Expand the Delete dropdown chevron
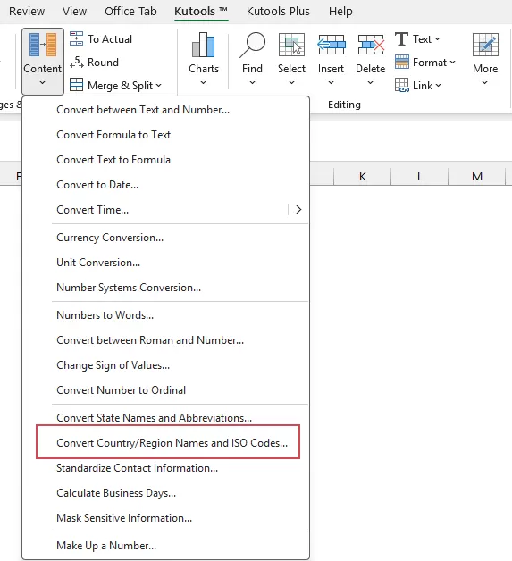The width and height of the screenshot is (512, 561). click(370, 83)
